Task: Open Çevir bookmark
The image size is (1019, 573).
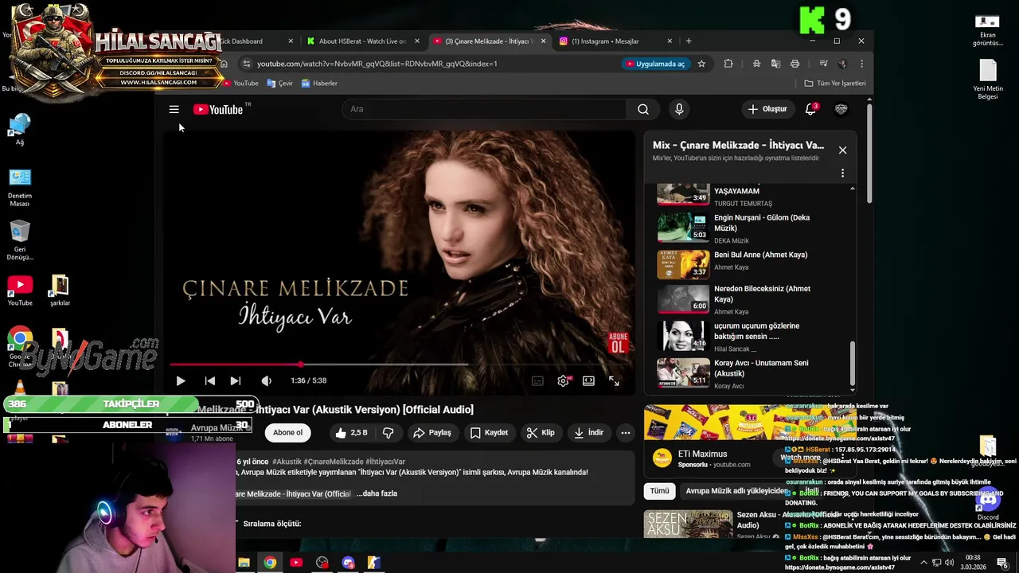Action: coord(279,83)
